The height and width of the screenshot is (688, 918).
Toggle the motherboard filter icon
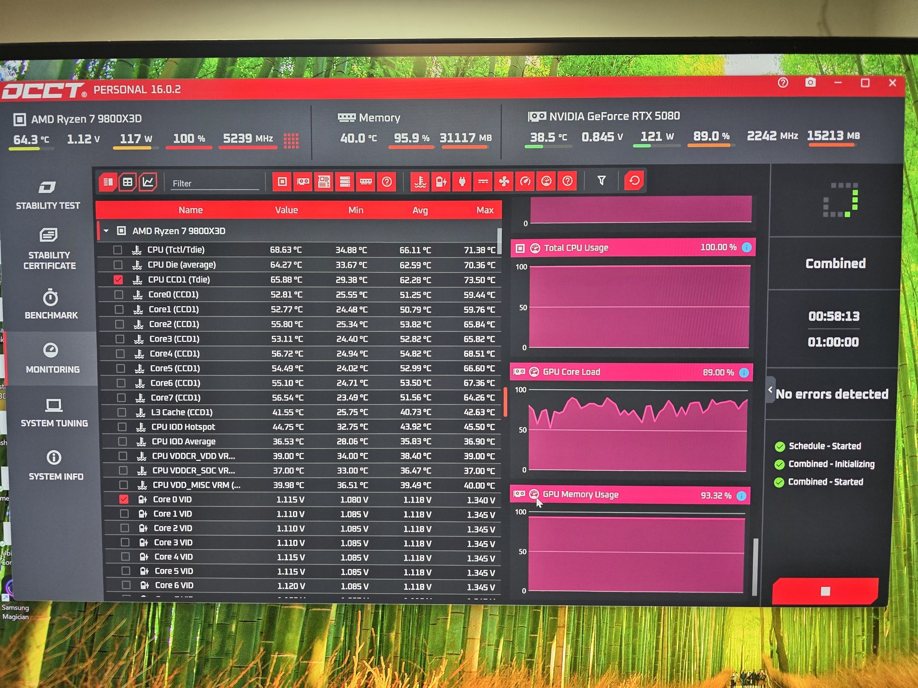tap(324, 182)
